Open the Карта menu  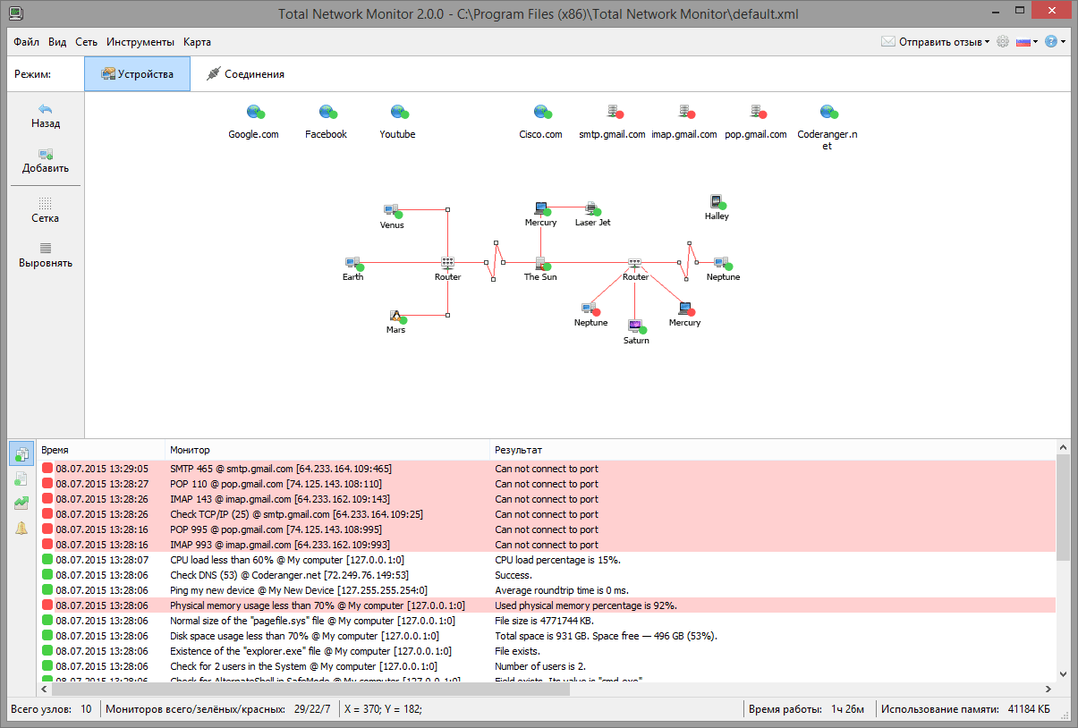click(197, 41)
